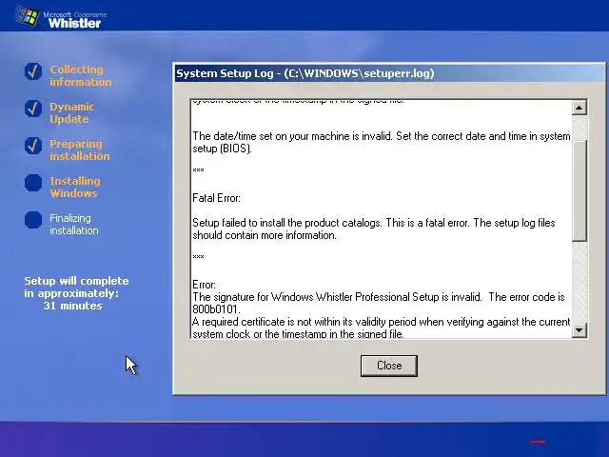Click 'The signature for Windows Whistler Professional' line
Image resolution: width=609 pixels, height=457 pixels.
point(379,297)
